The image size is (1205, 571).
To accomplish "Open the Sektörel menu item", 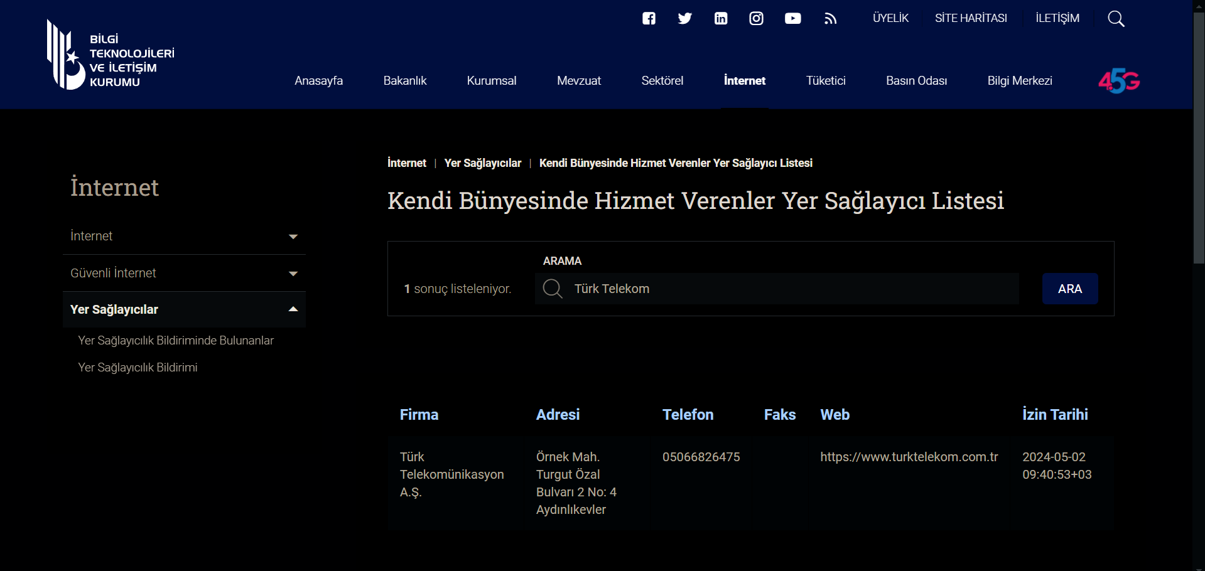I will (662, 80).
